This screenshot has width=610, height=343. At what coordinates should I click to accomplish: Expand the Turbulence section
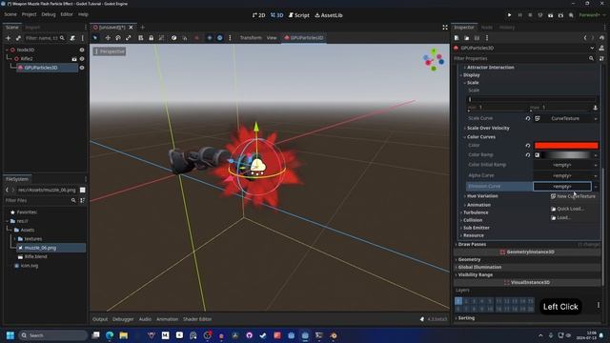(476, 212)
